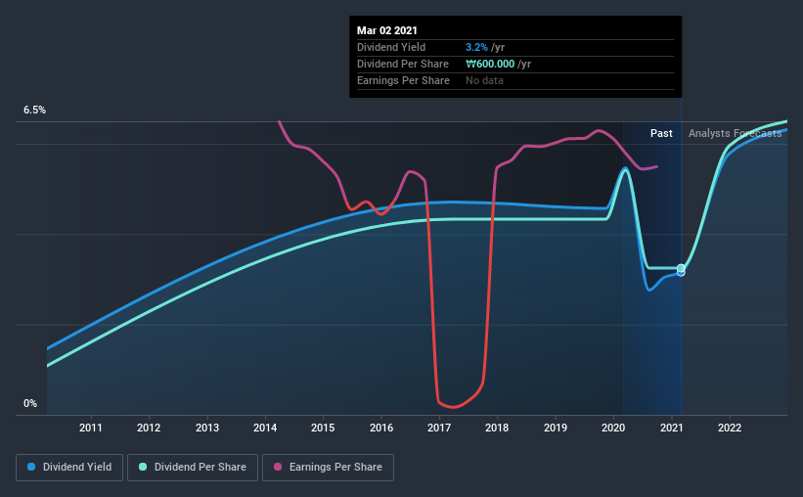
Task: Click the teal Dividend Per Share legend dot
Action: [x=143, y=467]
